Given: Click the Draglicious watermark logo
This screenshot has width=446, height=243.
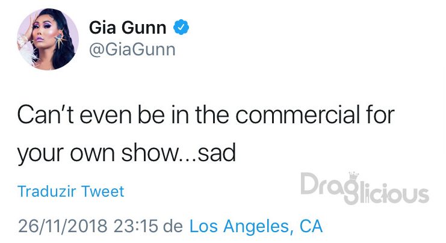Looking at the screenshot, I should (365, 188).
